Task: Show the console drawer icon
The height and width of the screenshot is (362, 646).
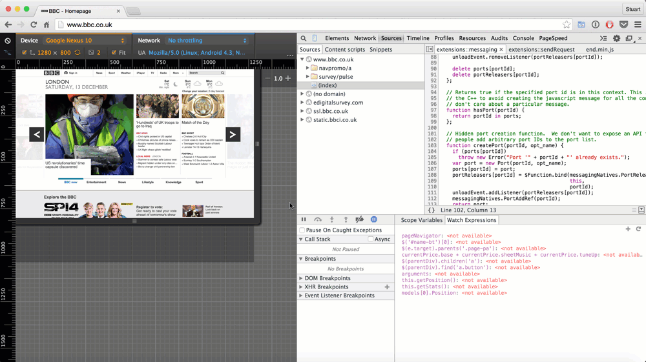Action: [x=603, y=38]
